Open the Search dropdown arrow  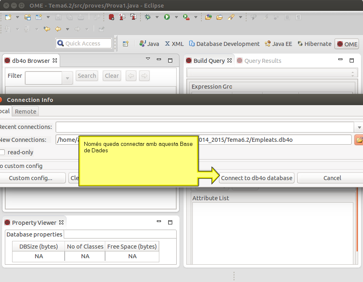240,17
